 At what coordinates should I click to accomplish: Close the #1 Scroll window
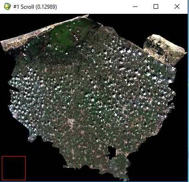[x=177, y=6]
